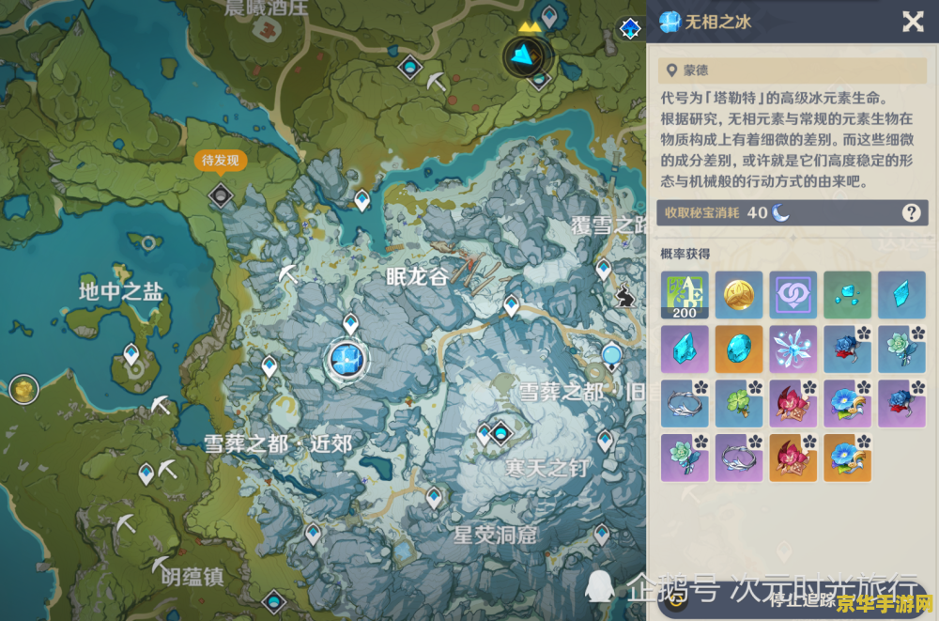Select the purple-background jade chunk reward
The width and height of the screenshot is (939, 621).
pos(685,349)
